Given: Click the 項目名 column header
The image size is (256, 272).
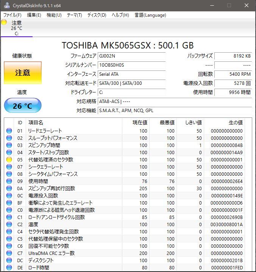Looking at the screenshot, I should (74, 123).
